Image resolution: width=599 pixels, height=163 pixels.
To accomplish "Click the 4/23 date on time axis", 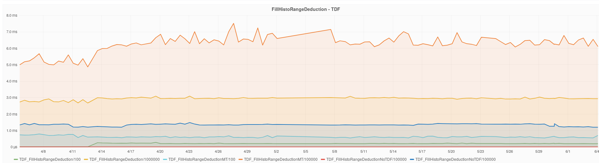I will pyautogui.click(x=189, y=151).
